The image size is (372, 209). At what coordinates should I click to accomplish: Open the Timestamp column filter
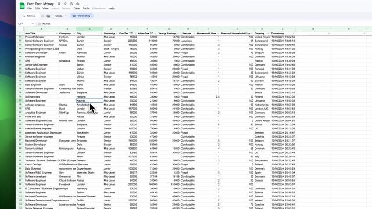click(293, 33)
